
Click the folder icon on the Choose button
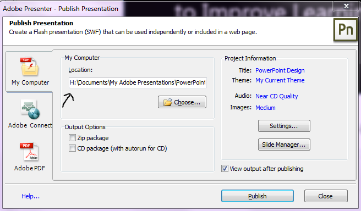(x=168, y=102)
